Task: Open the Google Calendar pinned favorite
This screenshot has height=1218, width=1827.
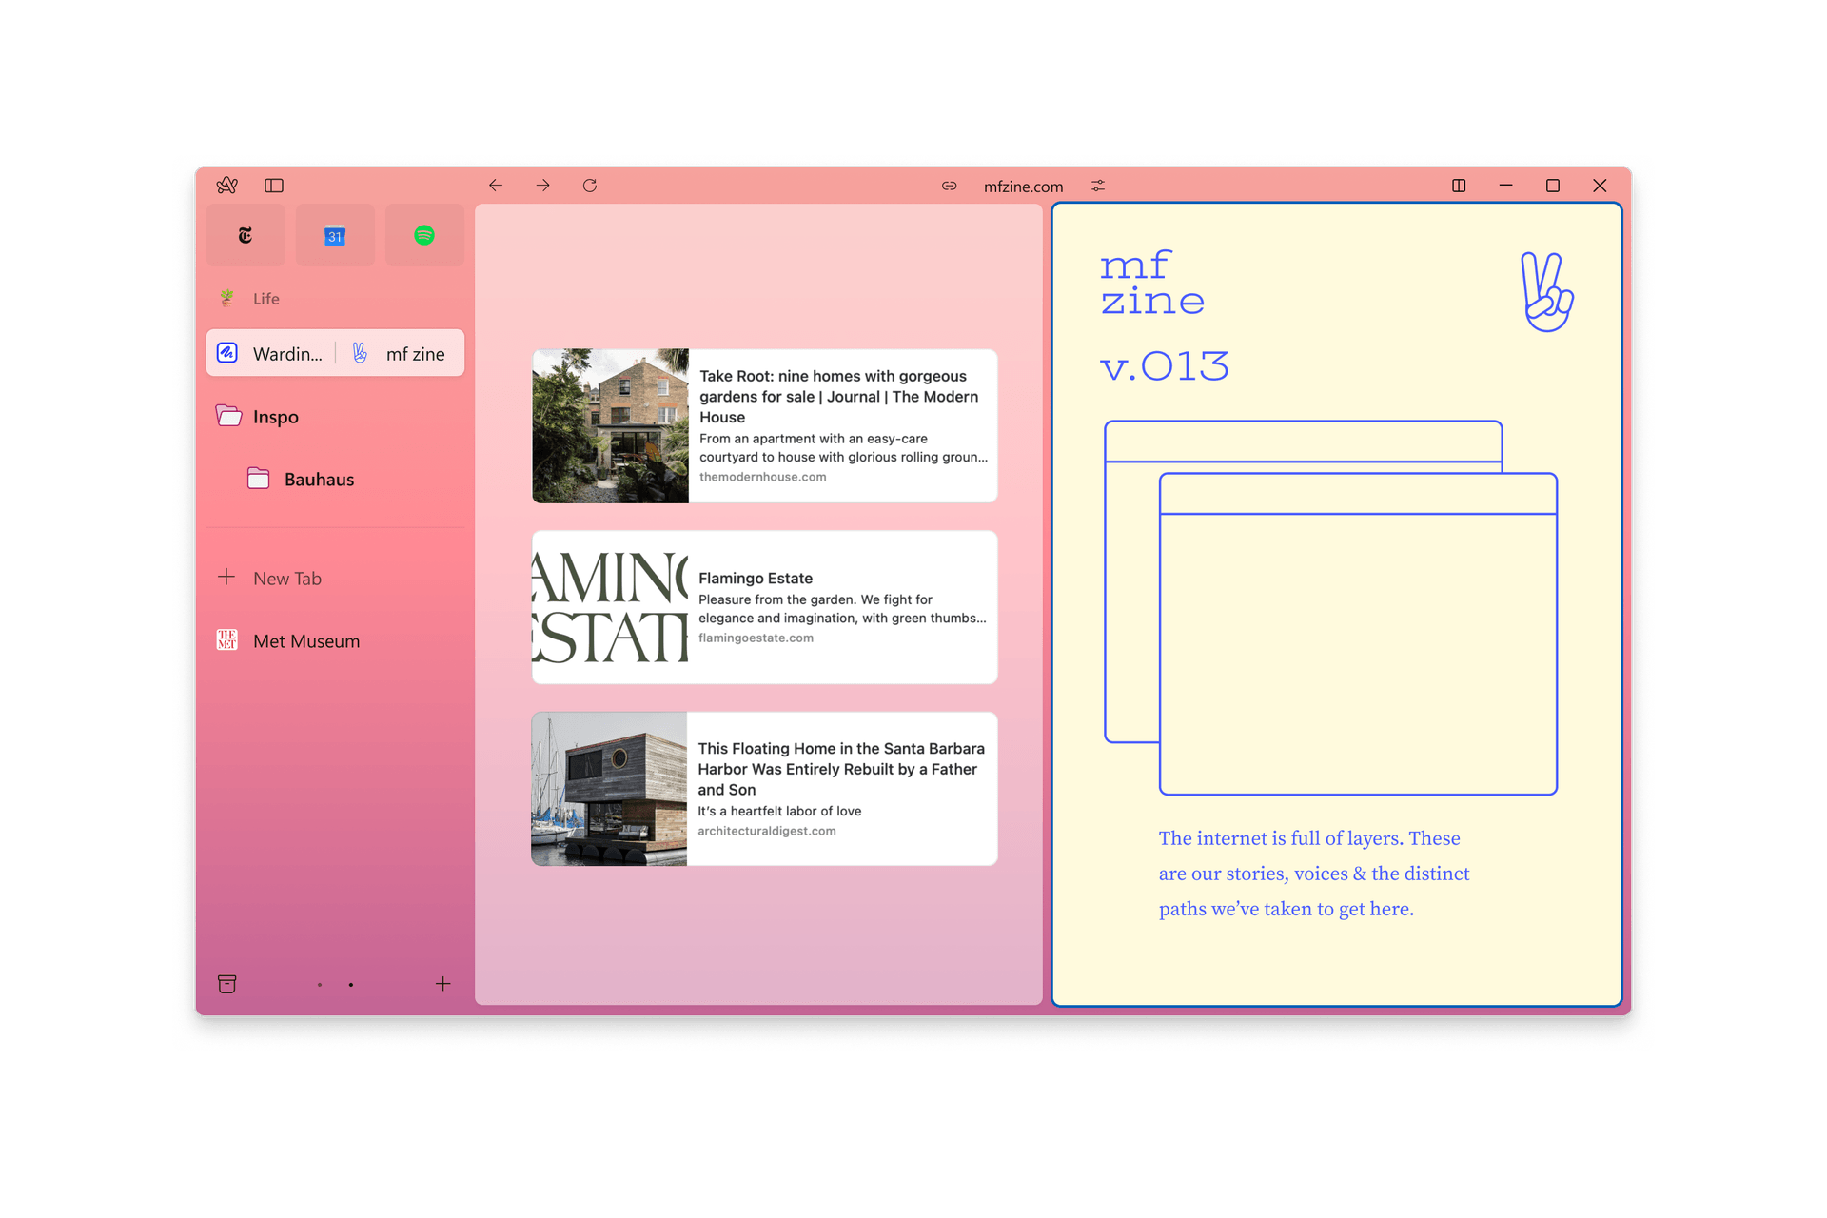Action: [x=335, y=235]
